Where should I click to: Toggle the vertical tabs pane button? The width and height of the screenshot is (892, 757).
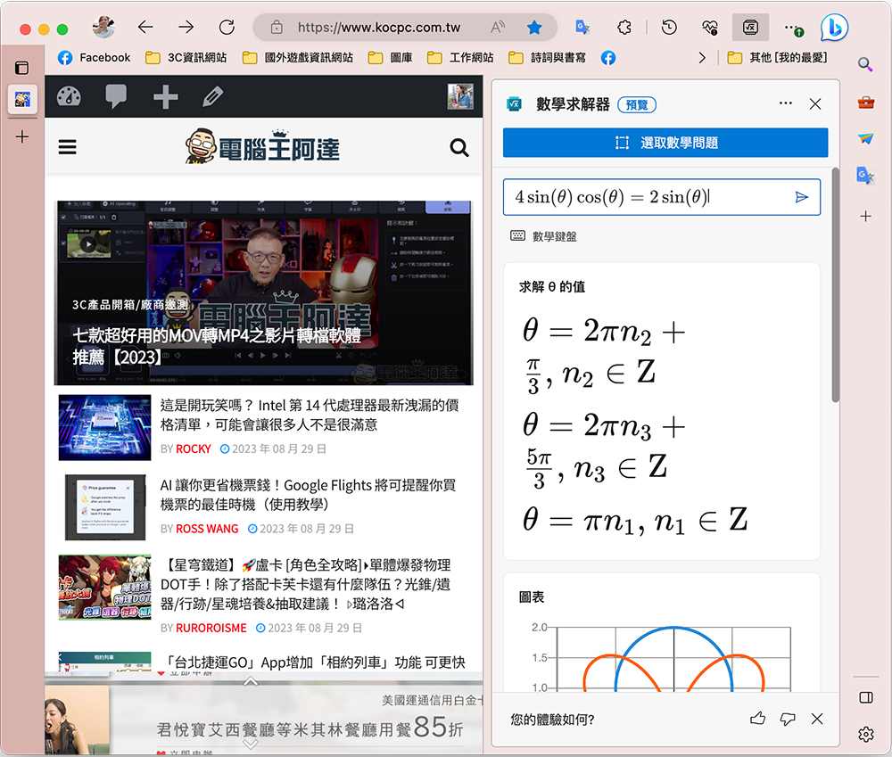(22, 68)
